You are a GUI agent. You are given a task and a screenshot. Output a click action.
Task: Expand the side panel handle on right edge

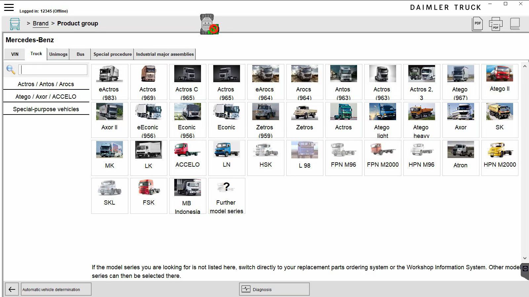525,271
